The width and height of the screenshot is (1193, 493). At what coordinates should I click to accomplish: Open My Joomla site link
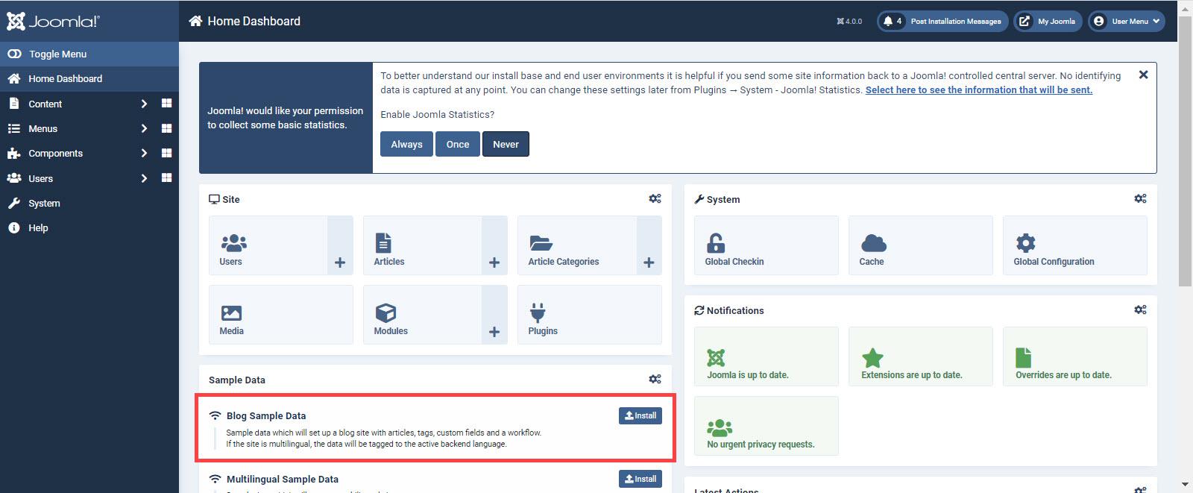pos(1048,21)
